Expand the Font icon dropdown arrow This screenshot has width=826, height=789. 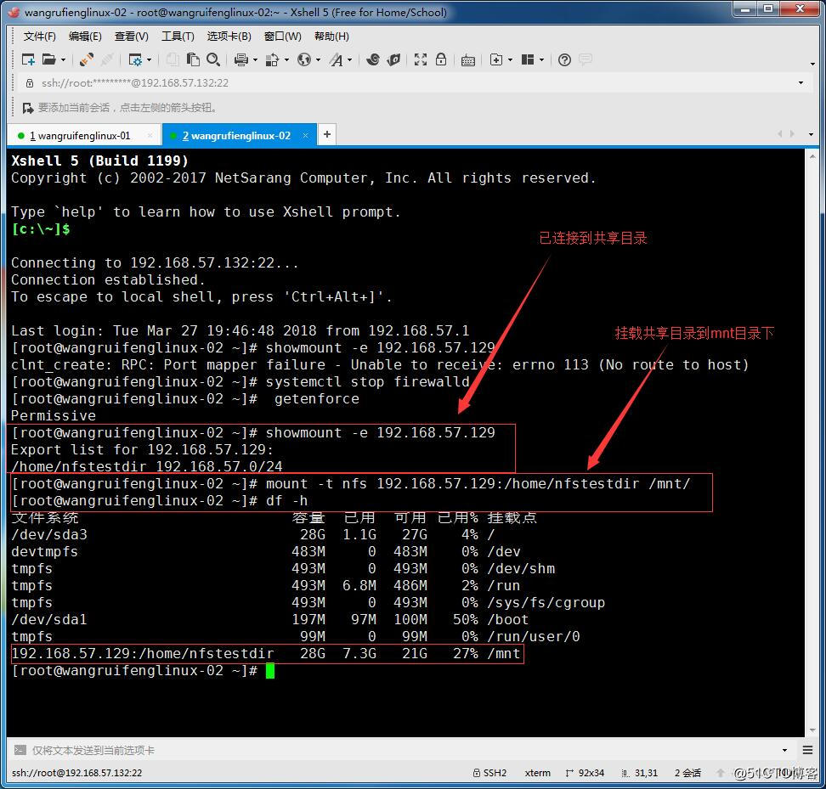tap(350, 60)
